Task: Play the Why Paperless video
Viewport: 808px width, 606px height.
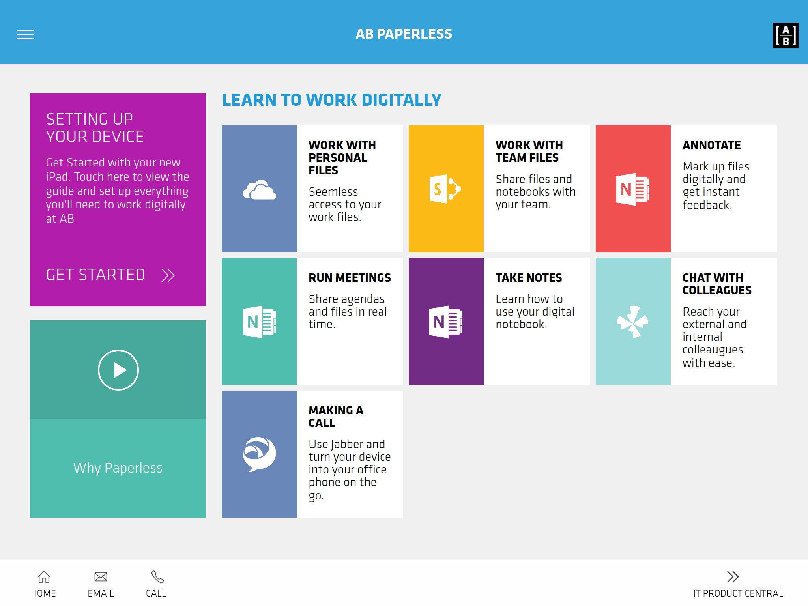Action: [x=118, y=370]
